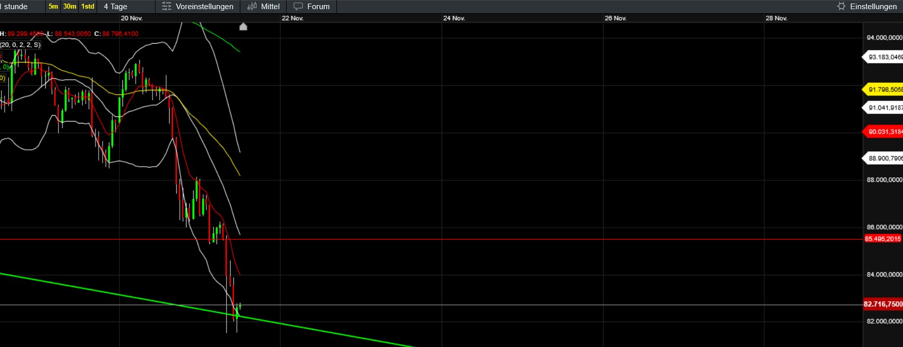
Task: Click the Bollinger (20, 0, 2, 2, S) label
Action: (x=20, y=45)
